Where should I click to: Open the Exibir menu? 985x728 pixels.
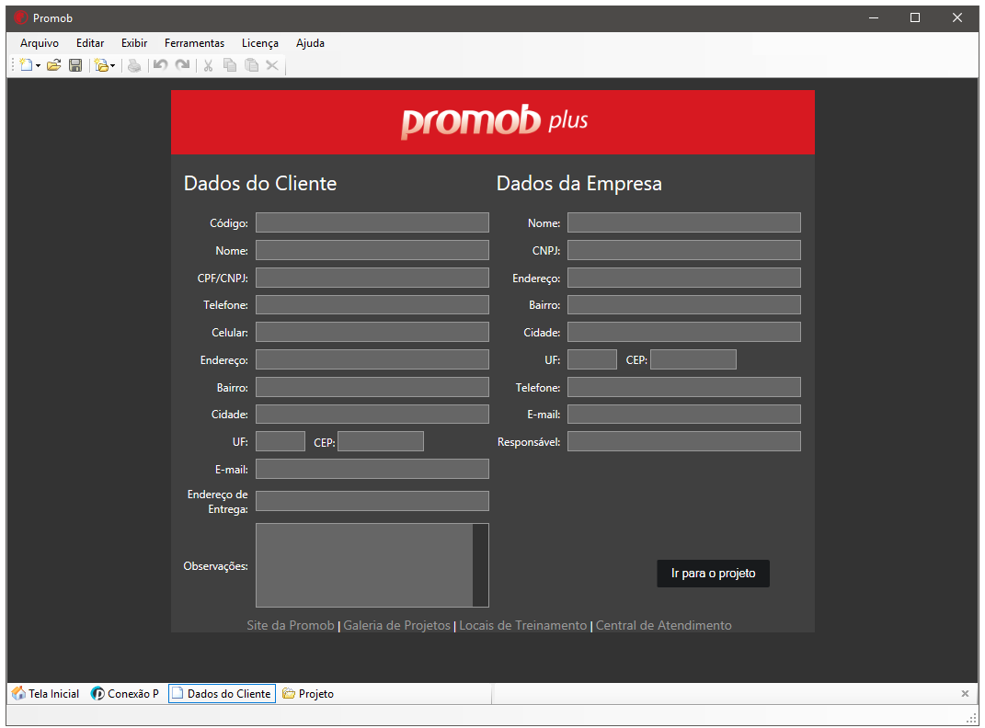(x=134, y=42)
